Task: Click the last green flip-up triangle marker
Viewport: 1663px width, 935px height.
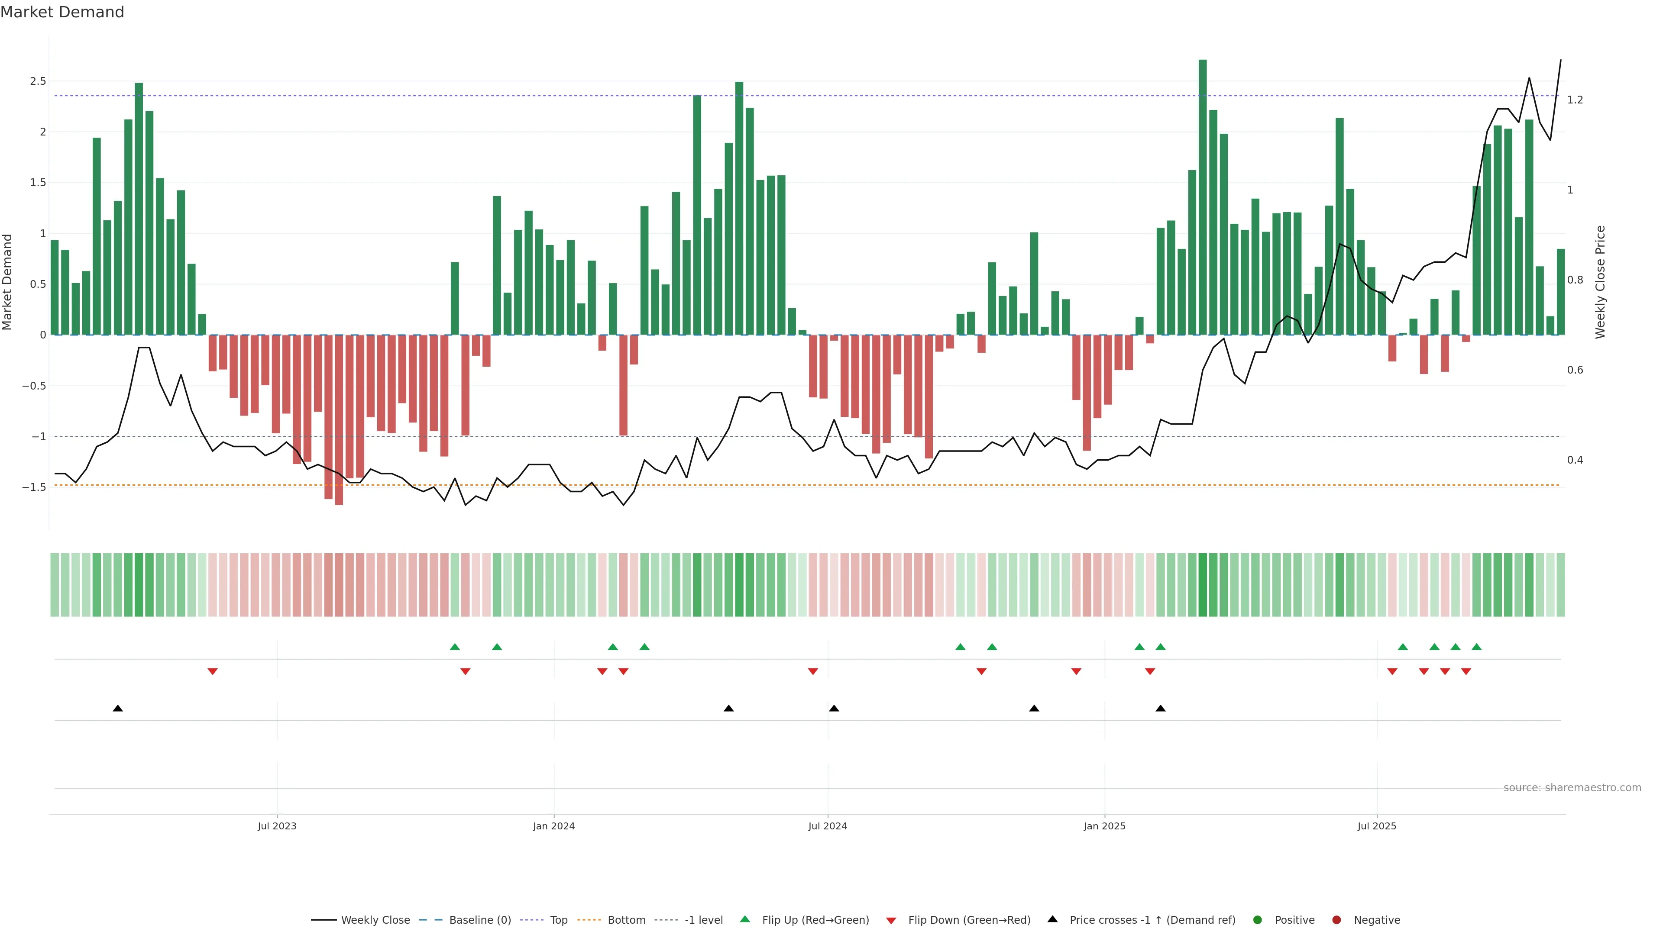Action: coord(1476,647)
